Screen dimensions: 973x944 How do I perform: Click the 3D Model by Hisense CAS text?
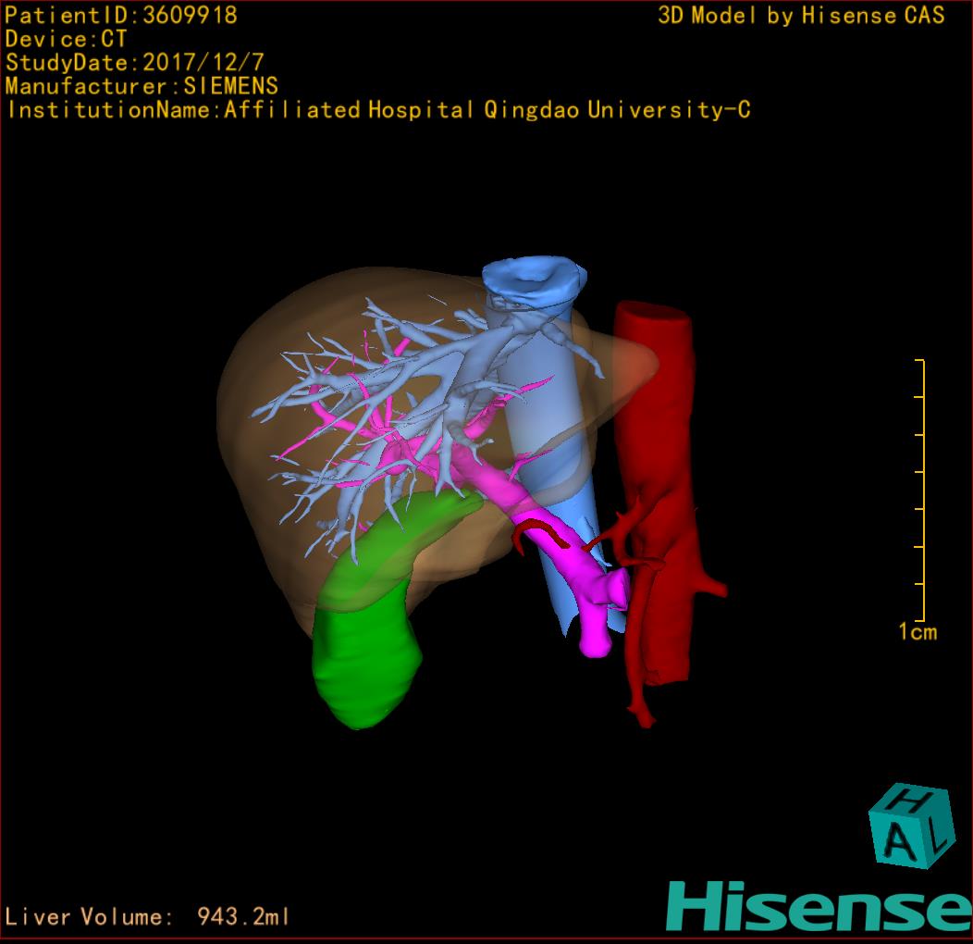[801, 15]
